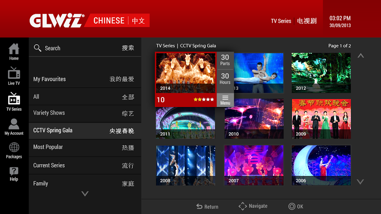Viewport: 381px width, 214px height.
Task: Select Most Popular category
Action: [x=85, y=147]
